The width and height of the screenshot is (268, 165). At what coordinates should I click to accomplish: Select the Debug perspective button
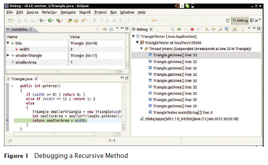[x=240, y=20]
